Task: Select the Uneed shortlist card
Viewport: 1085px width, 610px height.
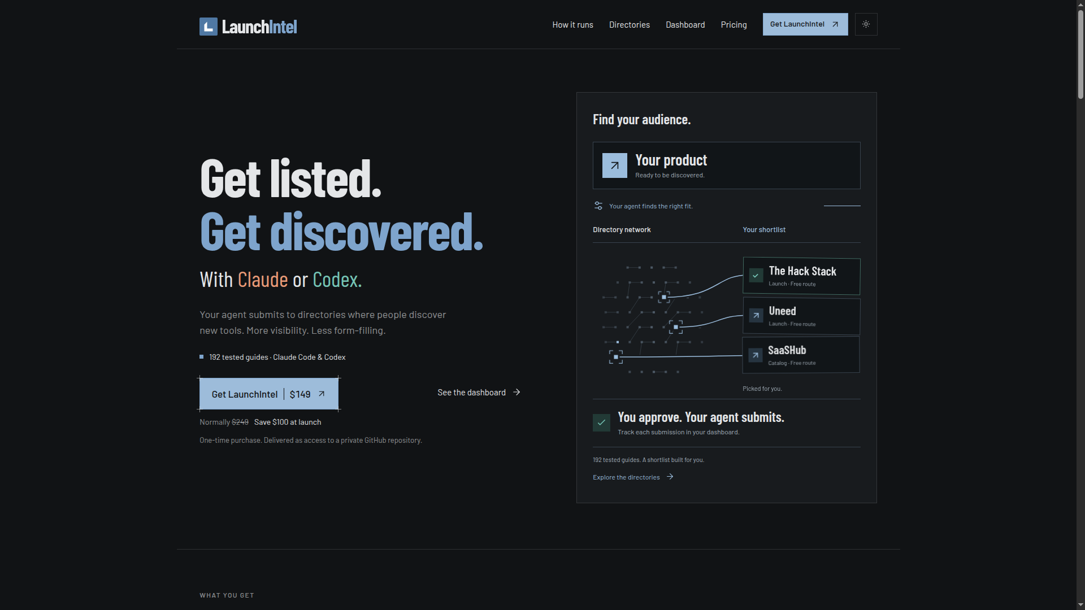Action: 801,316
